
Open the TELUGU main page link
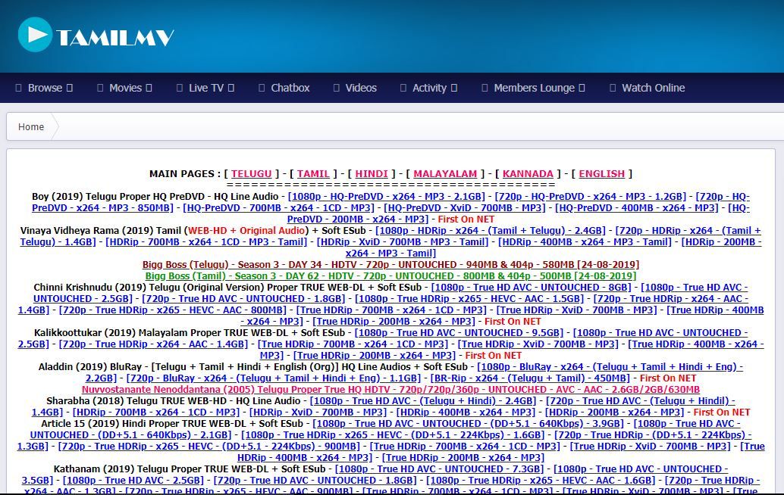click(252, 173)
